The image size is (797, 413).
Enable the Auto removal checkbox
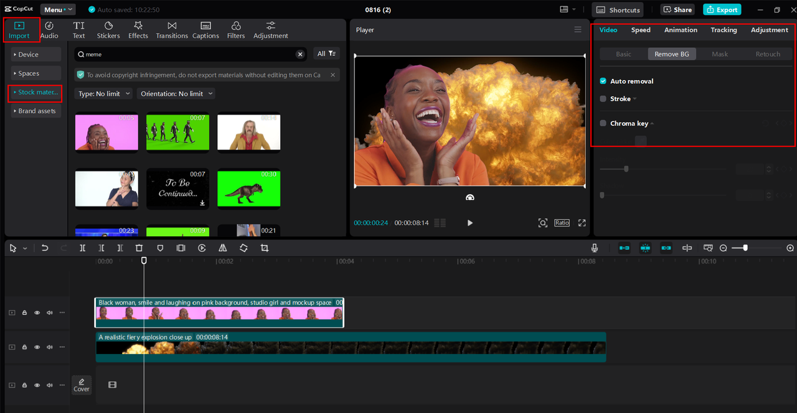(603, 81)
